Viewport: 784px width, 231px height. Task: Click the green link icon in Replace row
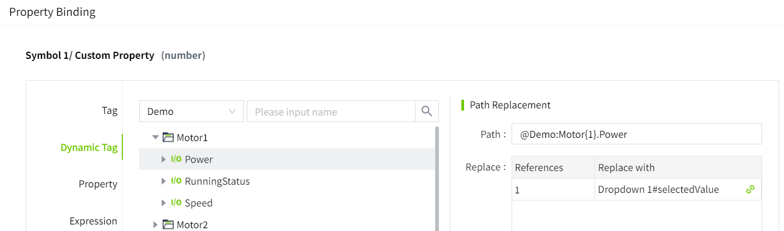(x=751, y=190)
